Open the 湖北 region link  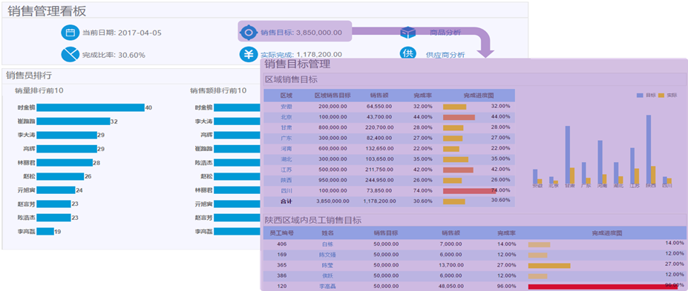pyautogui.click(x=286, y=159)
